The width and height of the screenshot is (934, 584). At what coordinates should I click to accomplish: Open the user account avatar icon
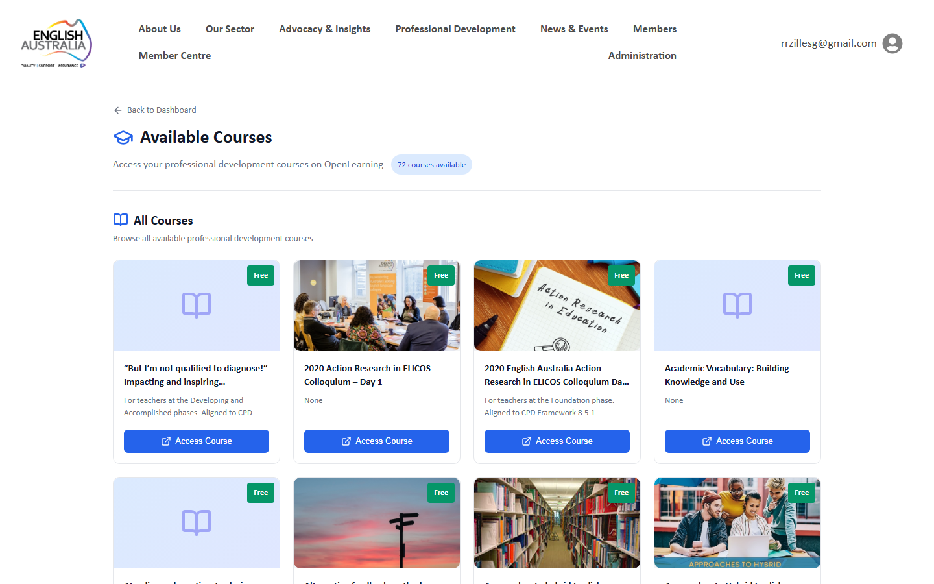892,43
